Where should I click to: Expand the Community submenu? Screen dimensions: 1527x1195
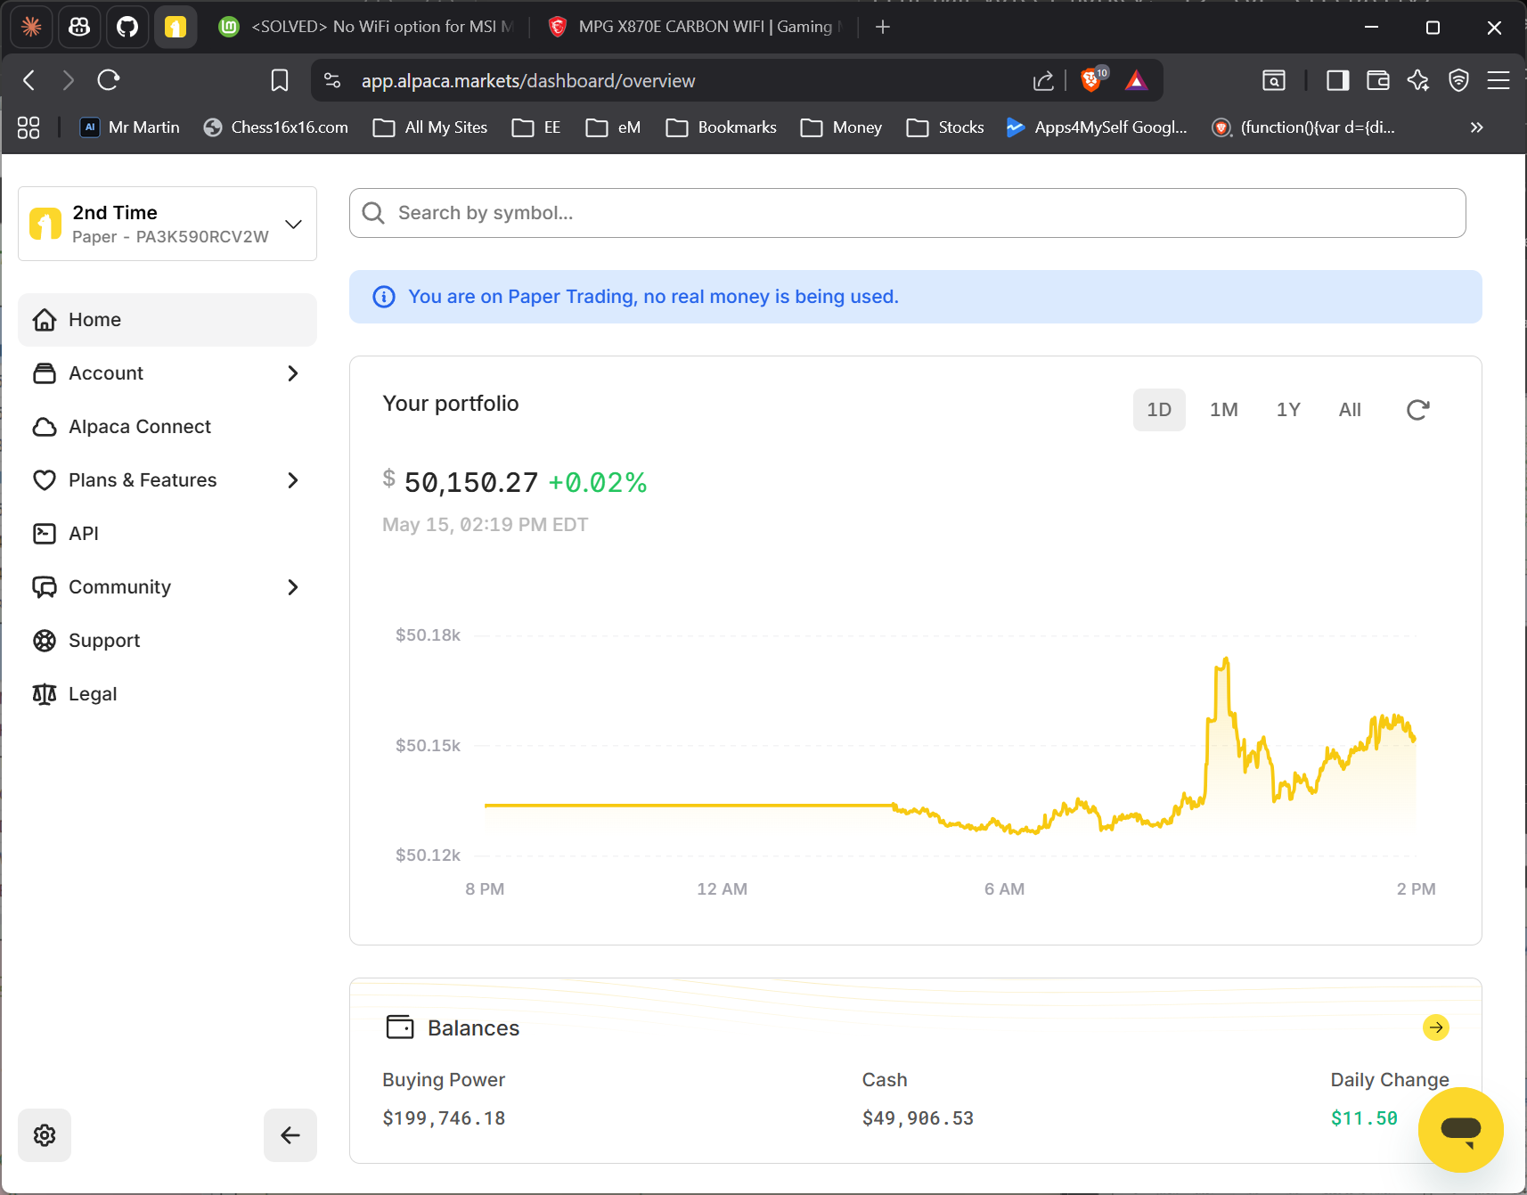pos(167,587)
